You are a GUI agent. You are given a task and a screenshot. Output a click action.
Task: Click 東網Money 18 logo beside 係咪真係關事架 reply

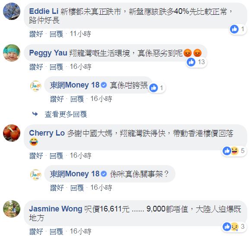pos(36,175)
